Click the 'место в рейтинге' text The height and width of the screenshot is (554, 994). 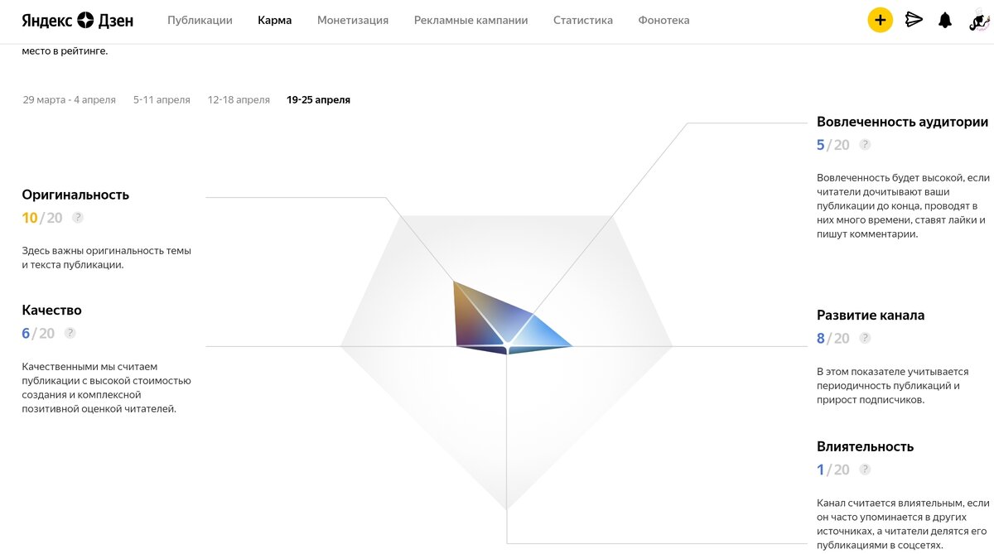click(65, 51)
